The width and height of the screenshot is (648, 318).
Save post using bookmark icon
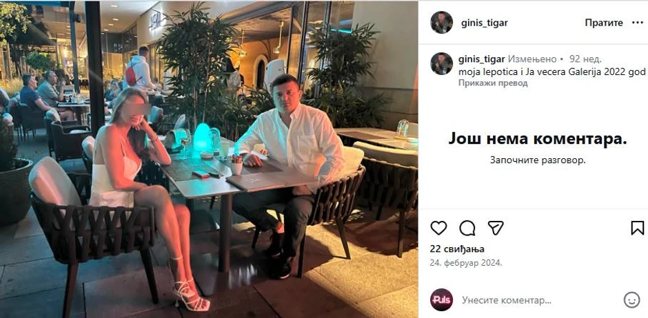pyautogui.click(x=637, y=228)
